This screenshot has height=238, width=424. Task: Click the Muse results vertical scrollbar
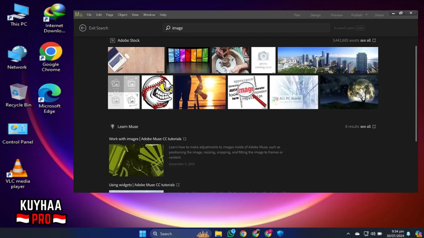pyautogui.click(x=416, y=94)
